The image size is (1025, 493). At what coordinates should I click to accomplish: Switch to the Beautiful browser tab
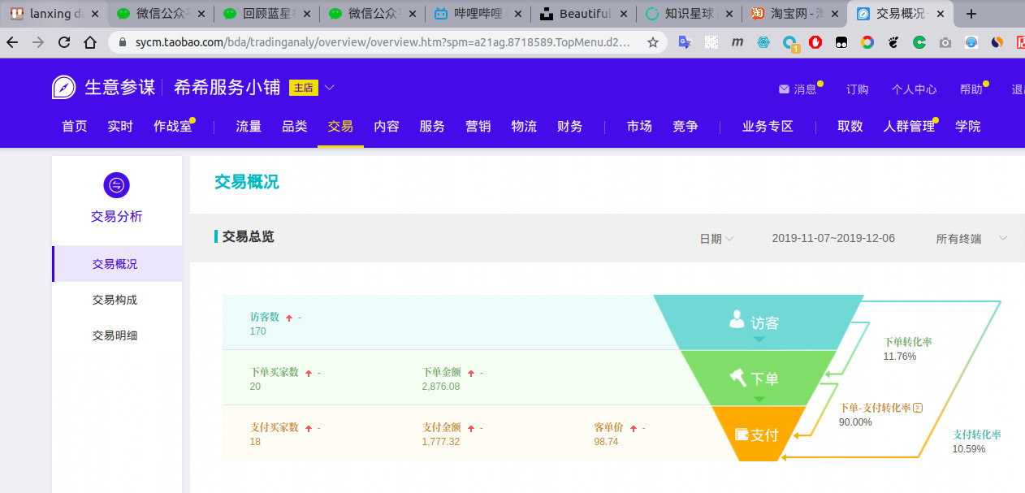[x=582, y=14]
